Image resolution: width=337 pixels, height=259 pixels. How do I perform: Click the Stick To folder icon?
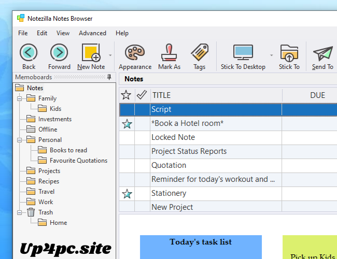[289, 53]
